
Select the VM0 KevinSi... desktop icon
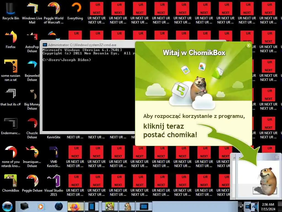coord(54,157)
